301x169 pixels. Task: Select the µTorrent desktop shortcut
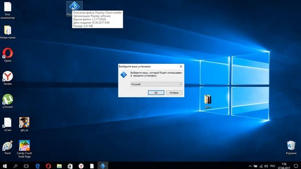pos(8,101)
